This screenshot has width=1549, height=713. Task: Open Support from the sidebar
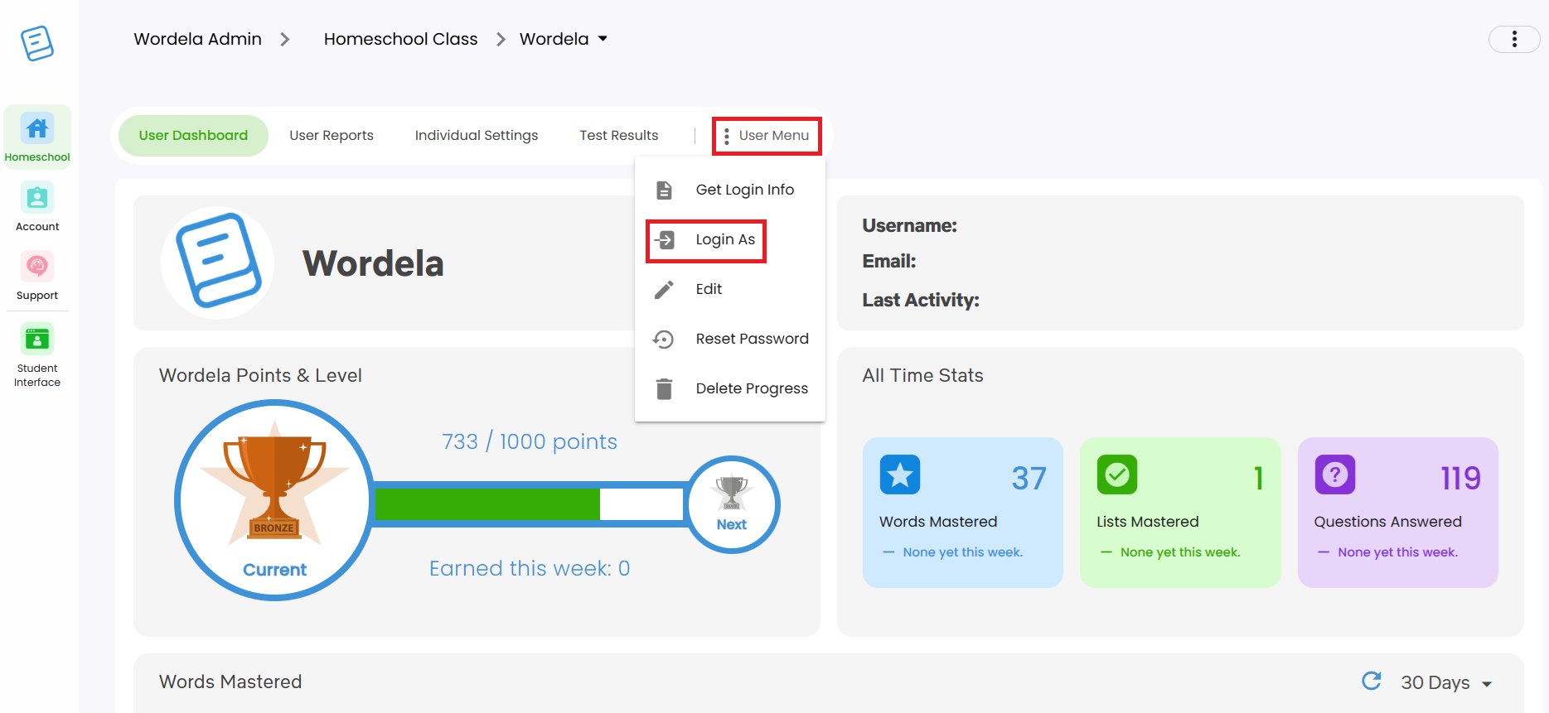(37, 276)
